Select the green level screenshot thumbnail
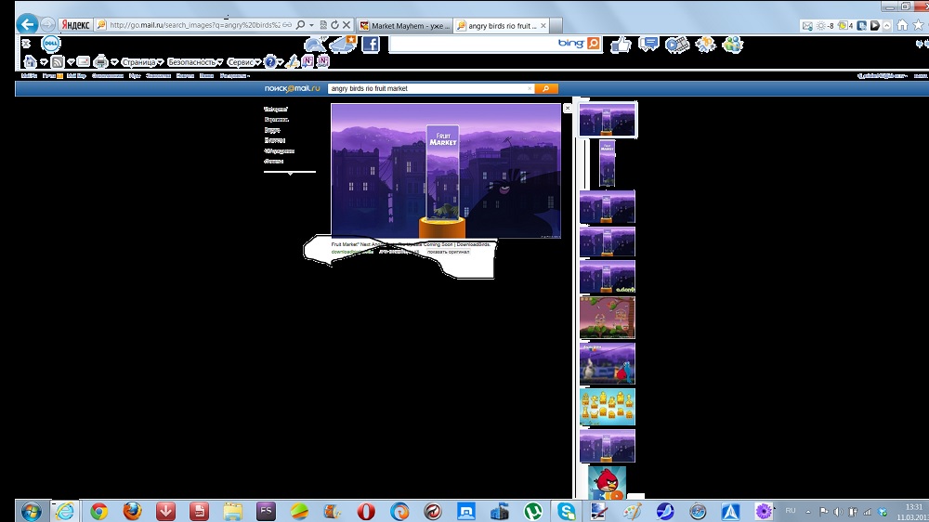The width and height of the screenshot is (929, 522). click(x=608, y=318)
